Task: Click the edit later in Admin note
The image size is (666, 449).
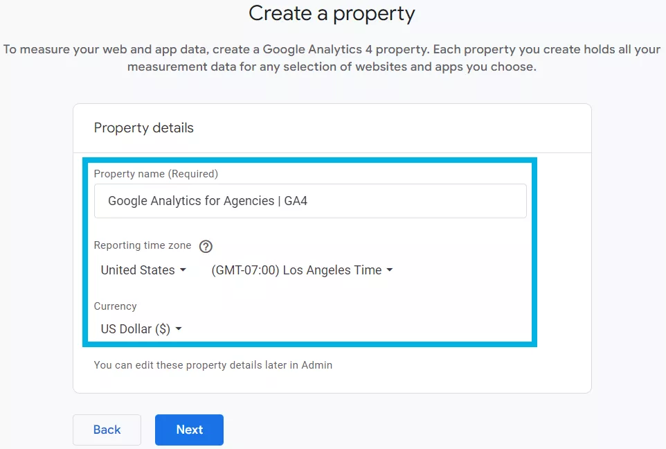Action: coord(213,364)
